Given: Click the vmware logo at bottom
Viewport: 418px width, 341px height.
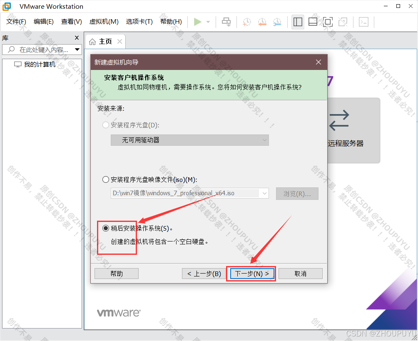Looking at the screenshot, I should click(119, 313).
